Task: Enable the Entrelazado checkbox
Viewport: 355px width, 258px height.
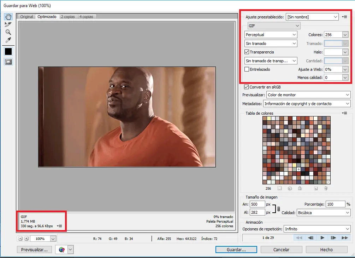Action: [x=246, y=69]
